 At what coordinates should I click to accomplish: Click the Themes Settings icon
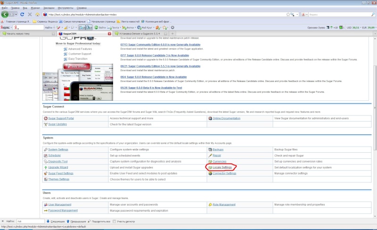click(46, 179)
